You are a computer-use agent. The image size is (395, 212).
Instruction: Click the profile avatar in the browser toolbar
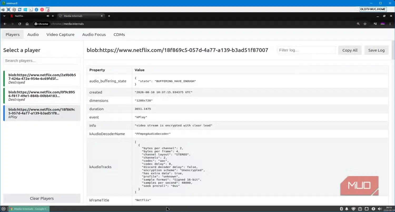pos(383,24)
